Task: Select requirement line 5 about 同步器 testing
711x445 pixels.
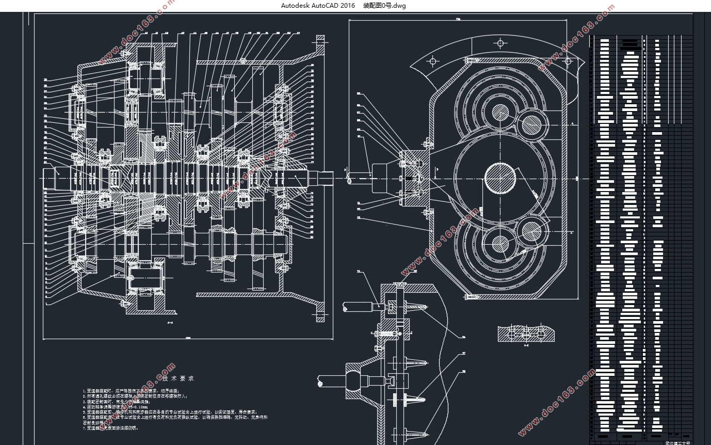Action: tap(170, 412)
